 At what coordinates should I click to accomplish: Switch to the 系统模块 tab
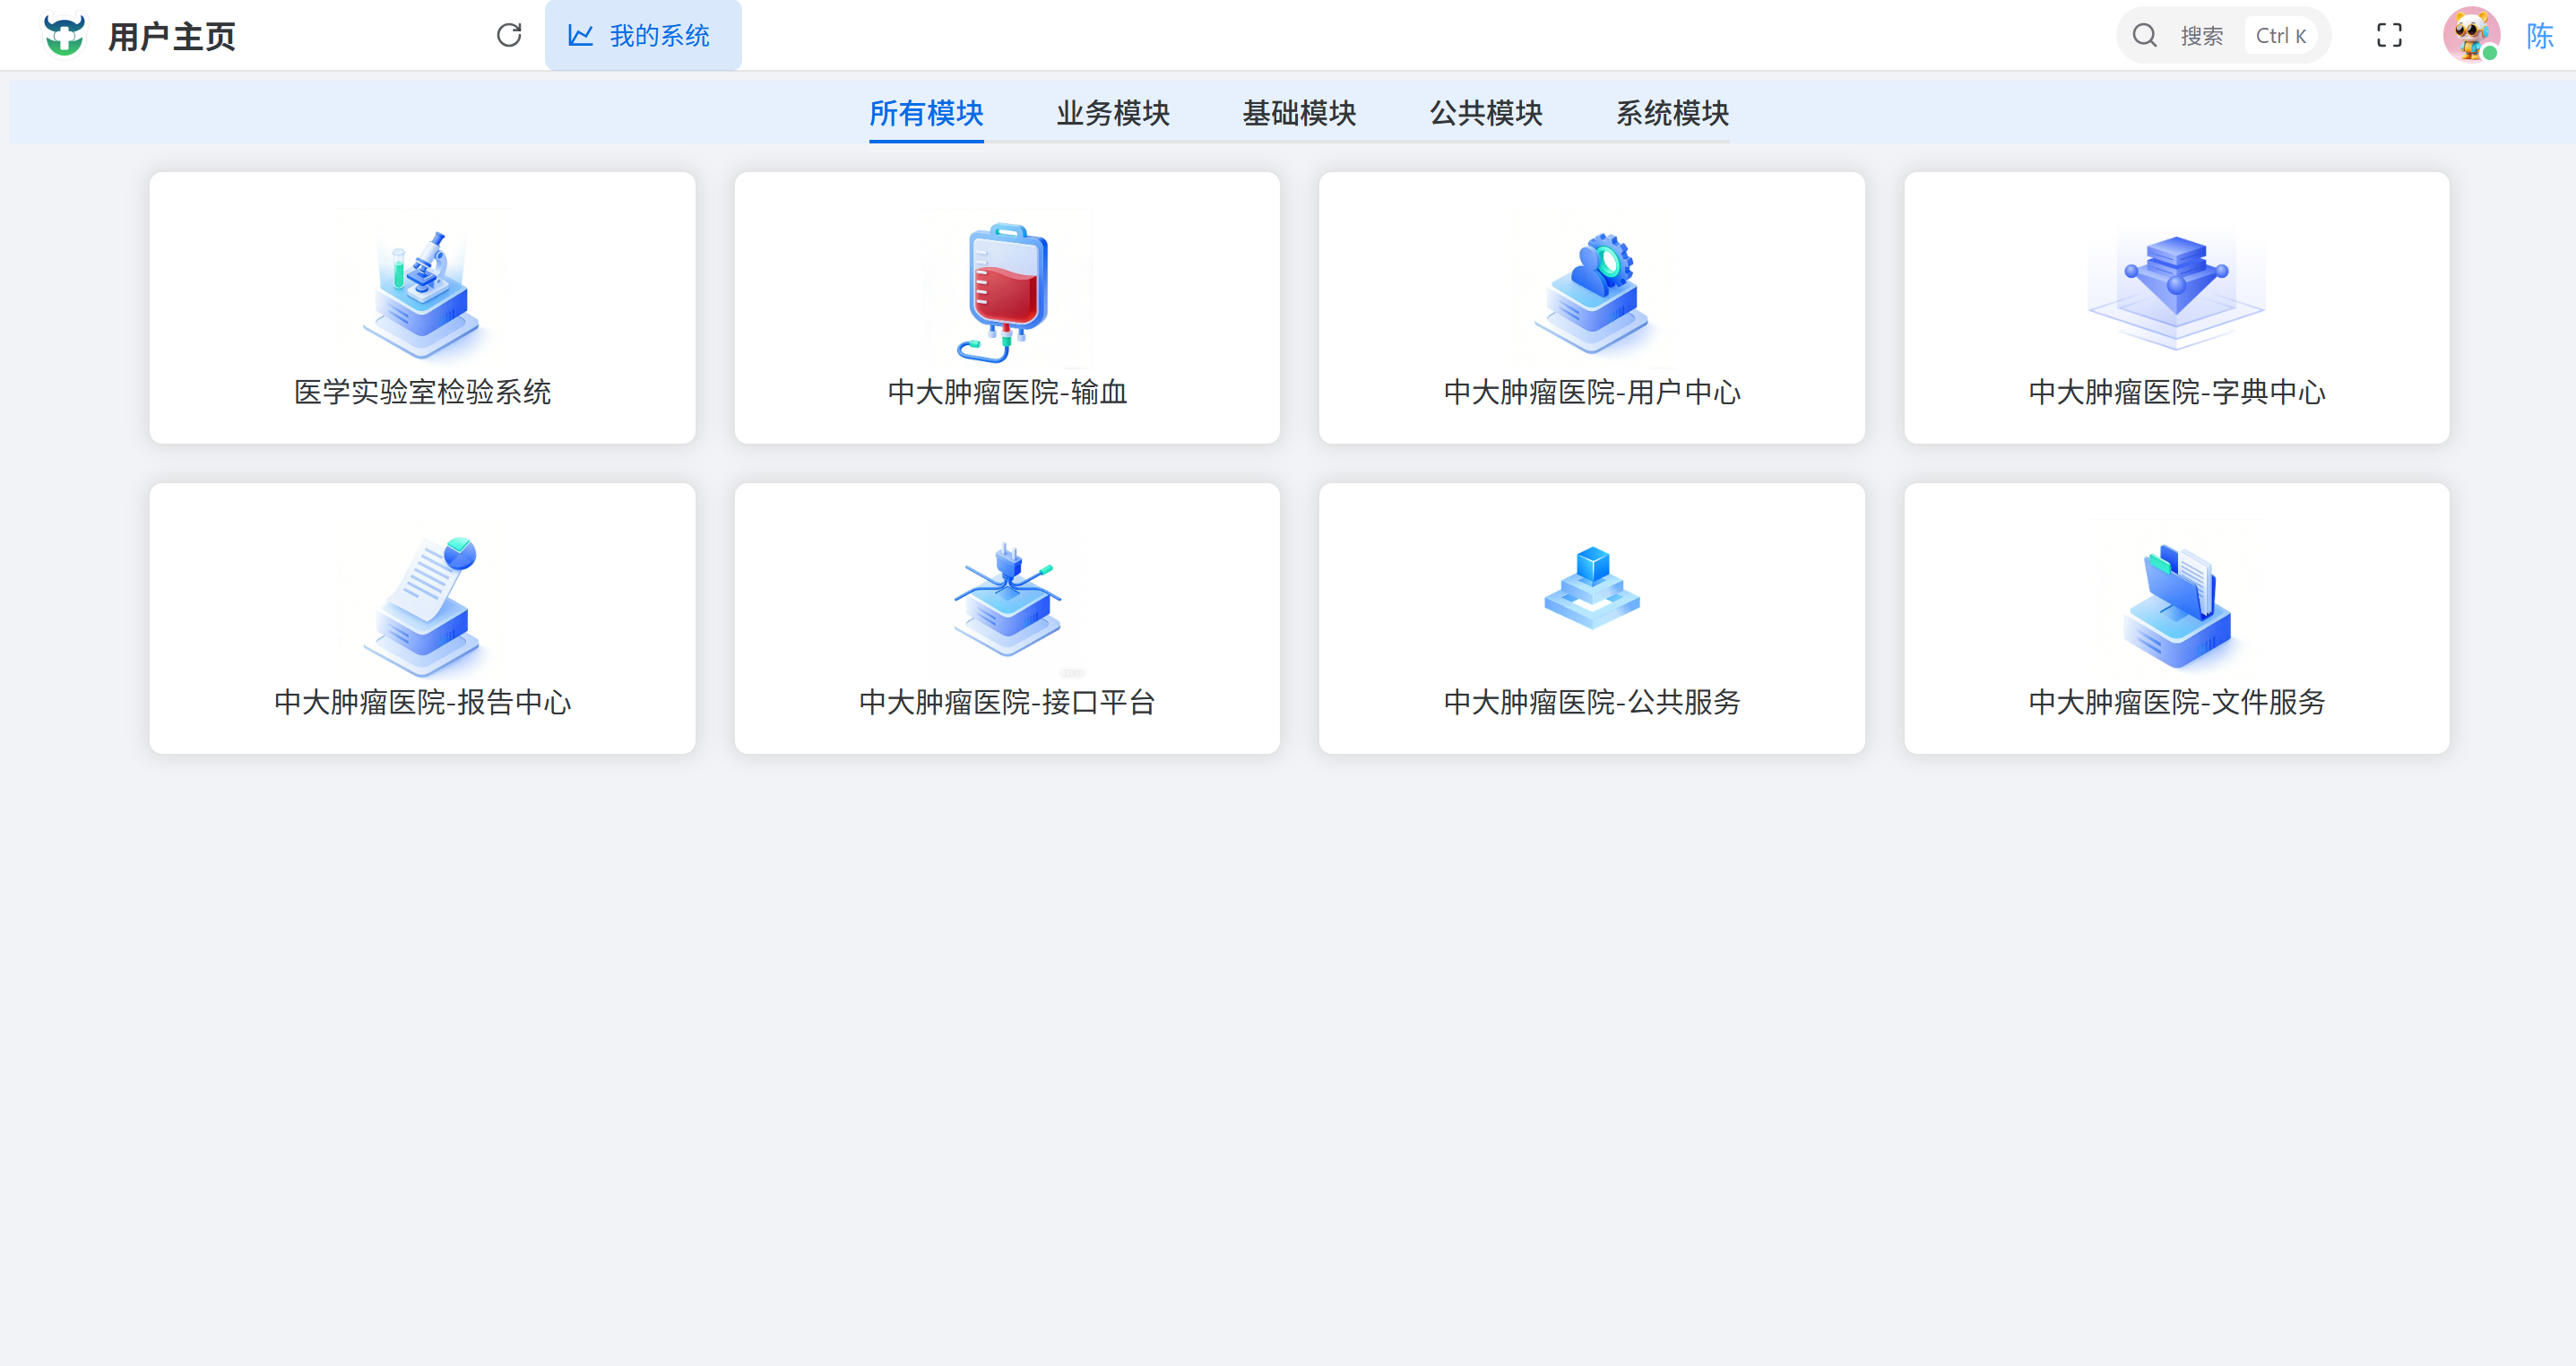pyautogui.click(x=1672, y=113)
